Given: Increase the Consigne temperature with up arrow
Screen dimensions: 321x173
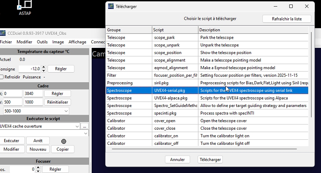Looking at the screenshot, I should click(x=44, y=67).
